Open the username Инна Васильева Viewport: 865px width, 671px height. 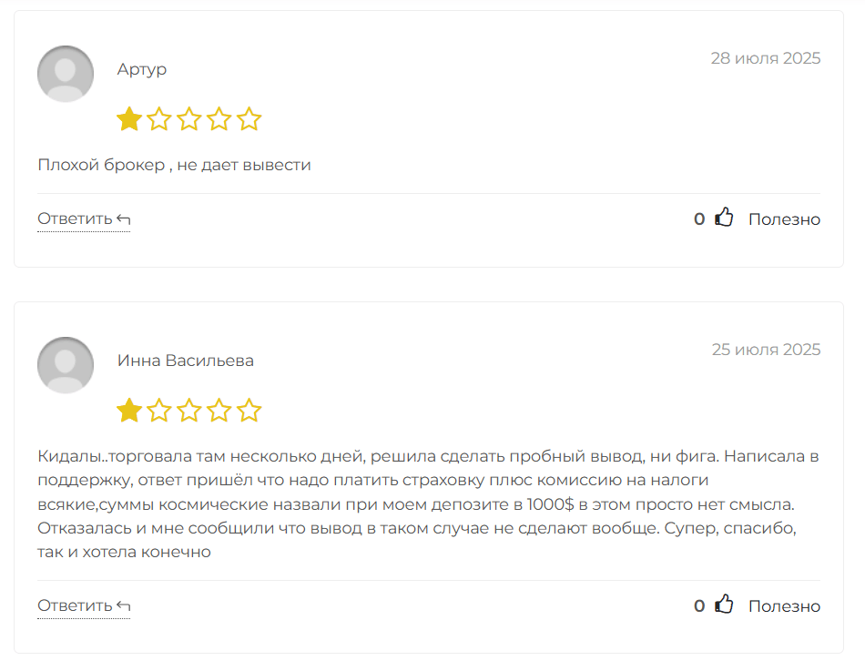186,361
